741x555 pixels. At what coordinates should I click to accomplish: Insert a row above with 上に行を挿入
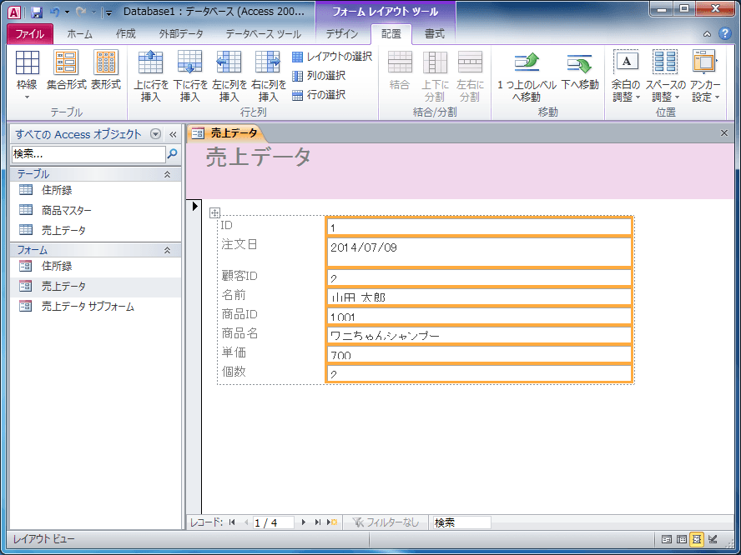151,76
